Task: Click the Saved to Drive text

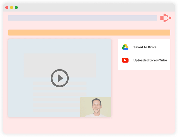Action: click(145, 47)
